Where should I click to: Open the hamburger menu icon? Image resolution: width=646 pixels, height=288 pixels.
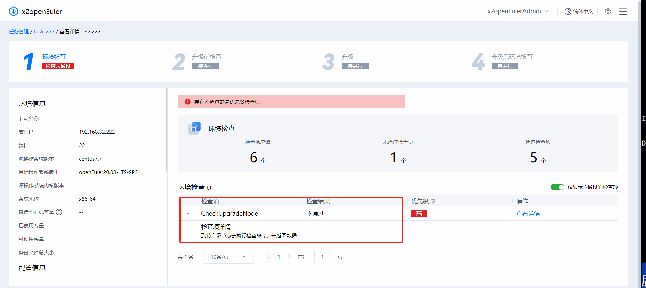[623, 11]
